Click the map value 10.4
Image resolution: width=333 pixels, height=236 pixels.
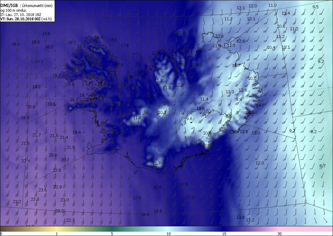click(271, 48)
